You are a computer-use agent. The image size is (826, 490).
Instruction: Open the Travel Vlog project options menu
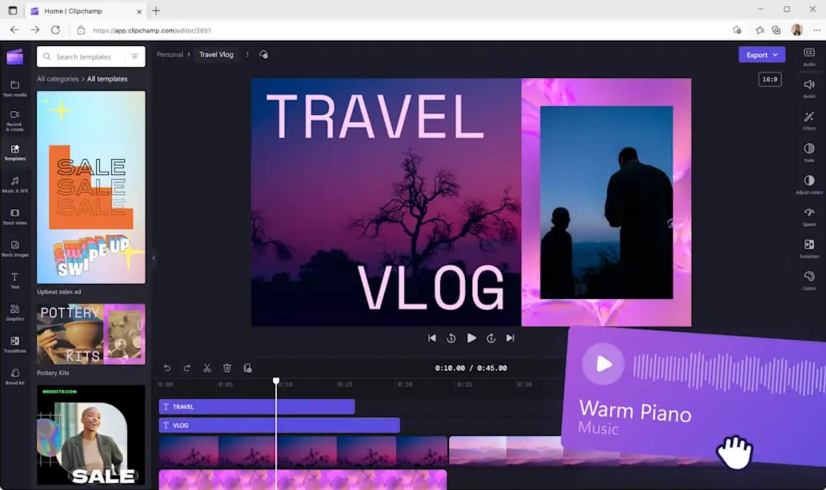[x=247, y=54]
